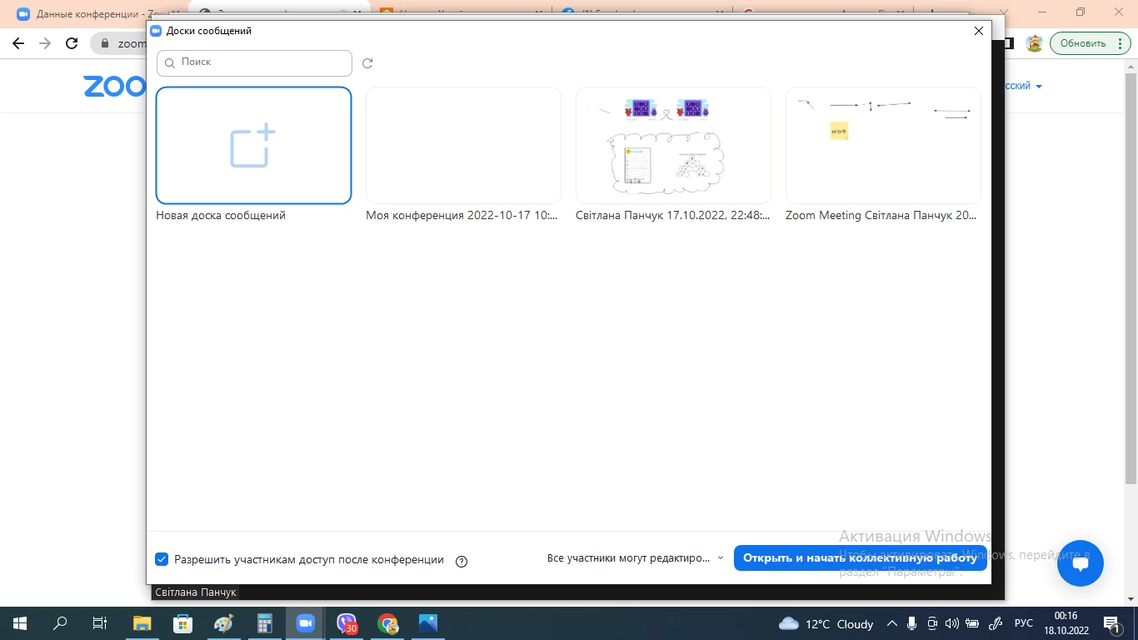Open the Zoom chat support bubble
1138x640 pixels.
coord(1081,563)
